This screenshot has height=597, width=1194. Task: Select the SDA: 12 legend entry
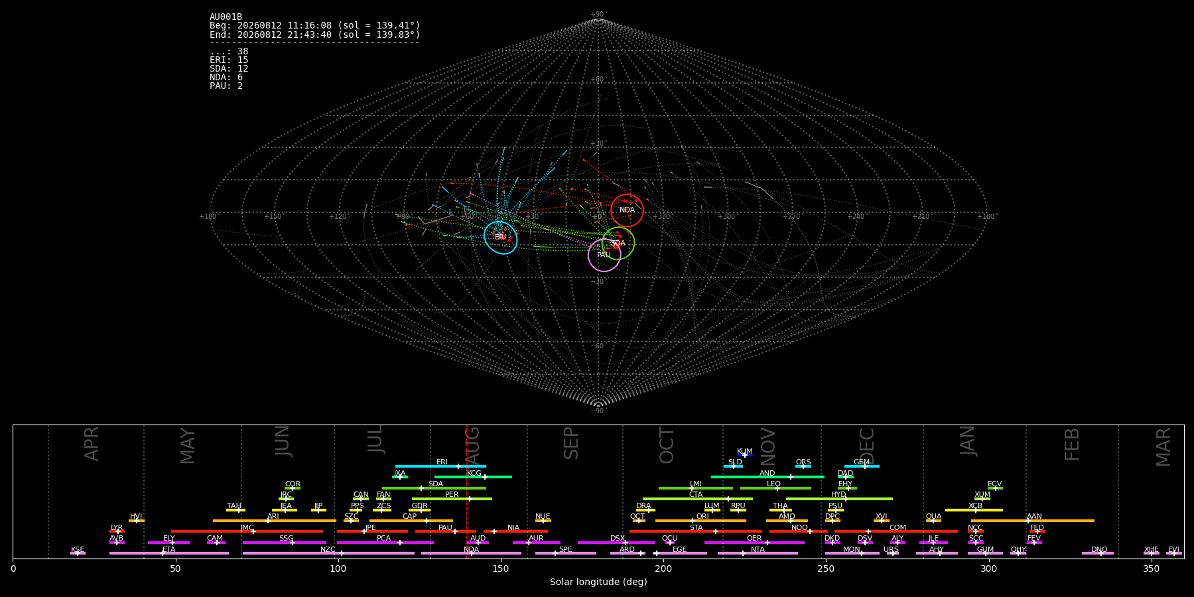point(229,69)
